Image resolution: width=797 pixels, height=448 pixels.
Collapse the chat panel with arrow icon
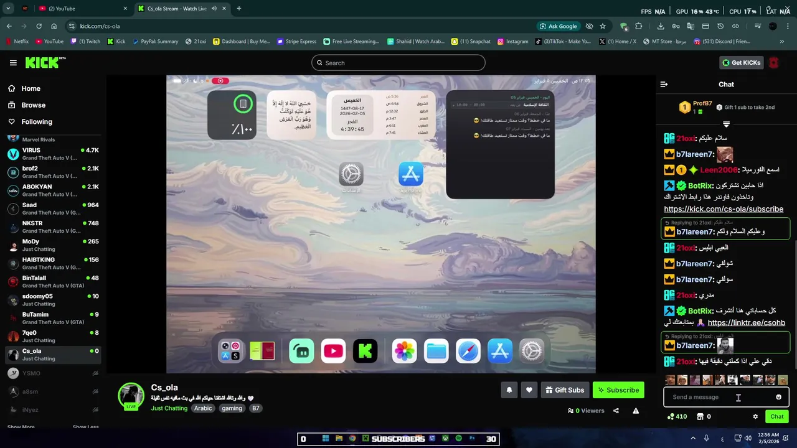[664, 85]
